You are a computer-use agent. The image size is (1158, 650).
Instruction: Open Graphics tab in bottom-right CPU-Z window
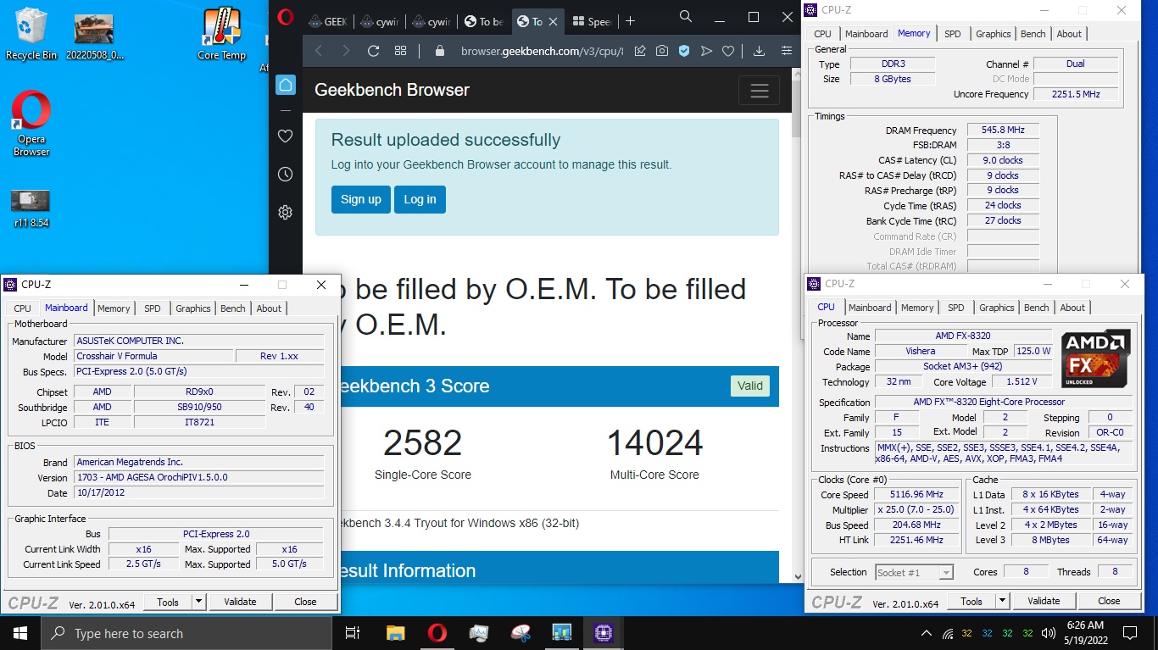point(996,308)
